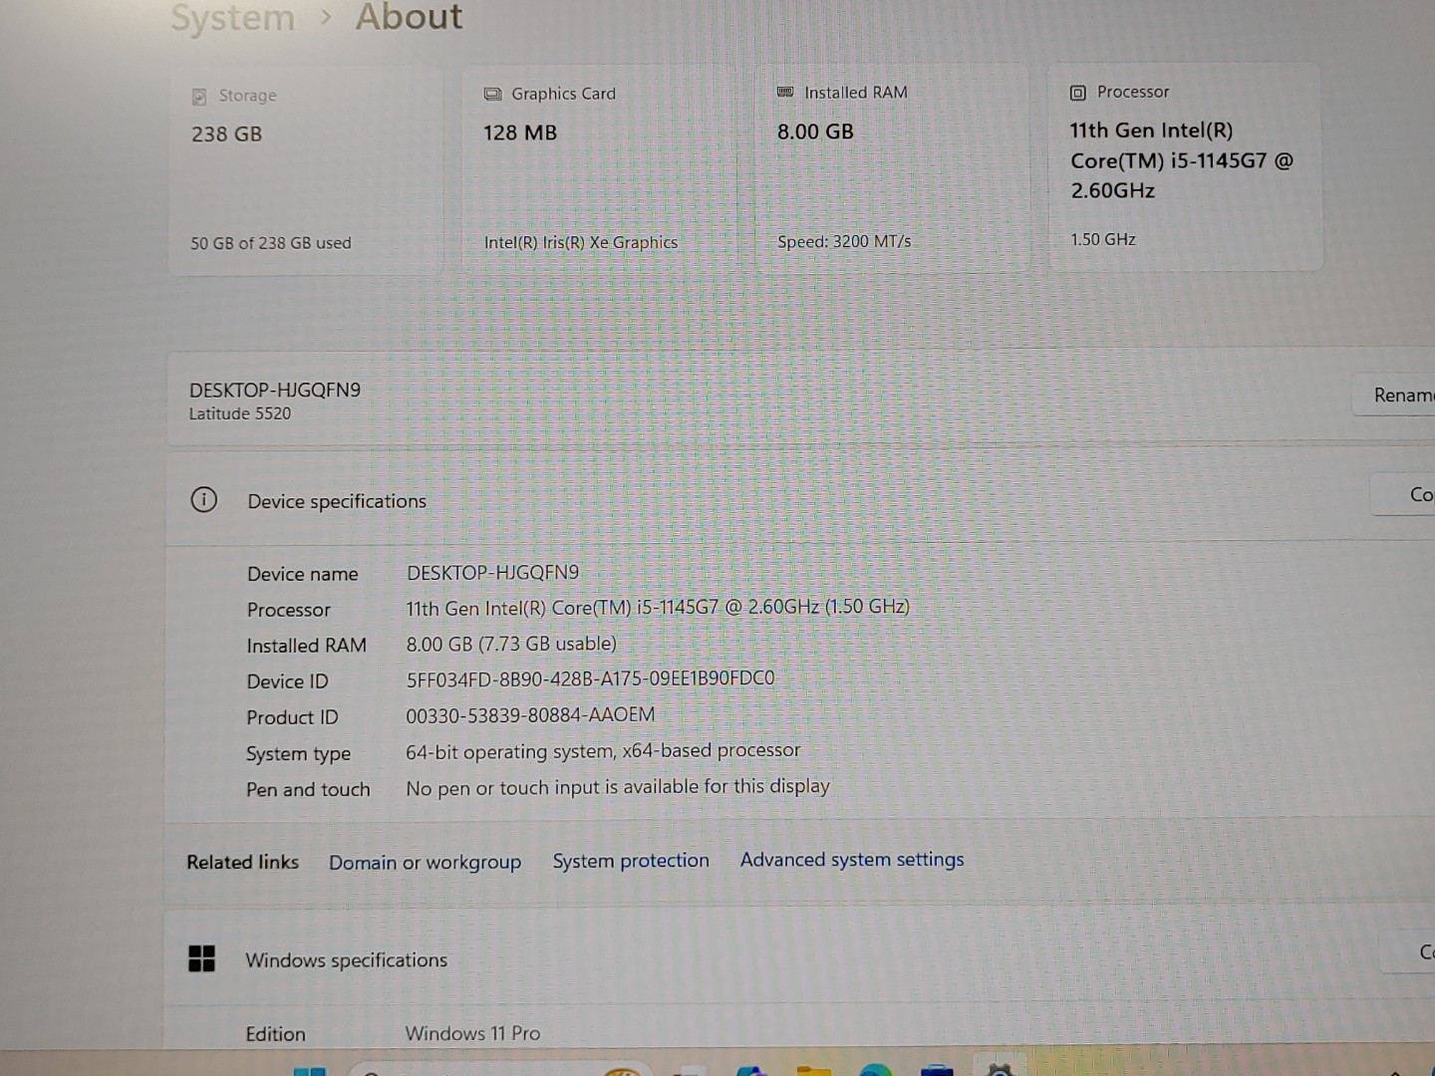The image size is (1435, 1076).
Task: Click the Processor card icon
Action: [1077, 92]
